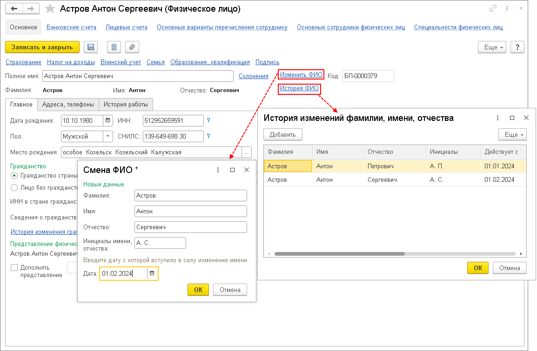
Task: Save record with the floppy disk icon
Action: [x=91, y=47]
